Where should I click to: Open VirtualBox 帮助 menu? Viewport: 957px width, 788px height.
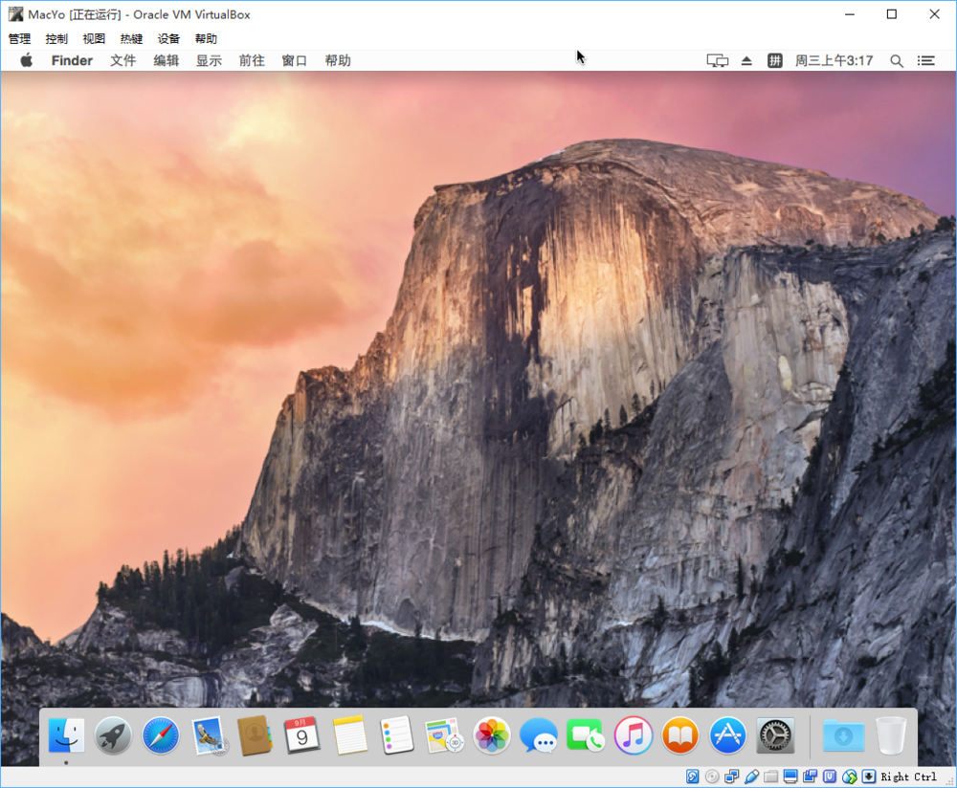[206, 38]
